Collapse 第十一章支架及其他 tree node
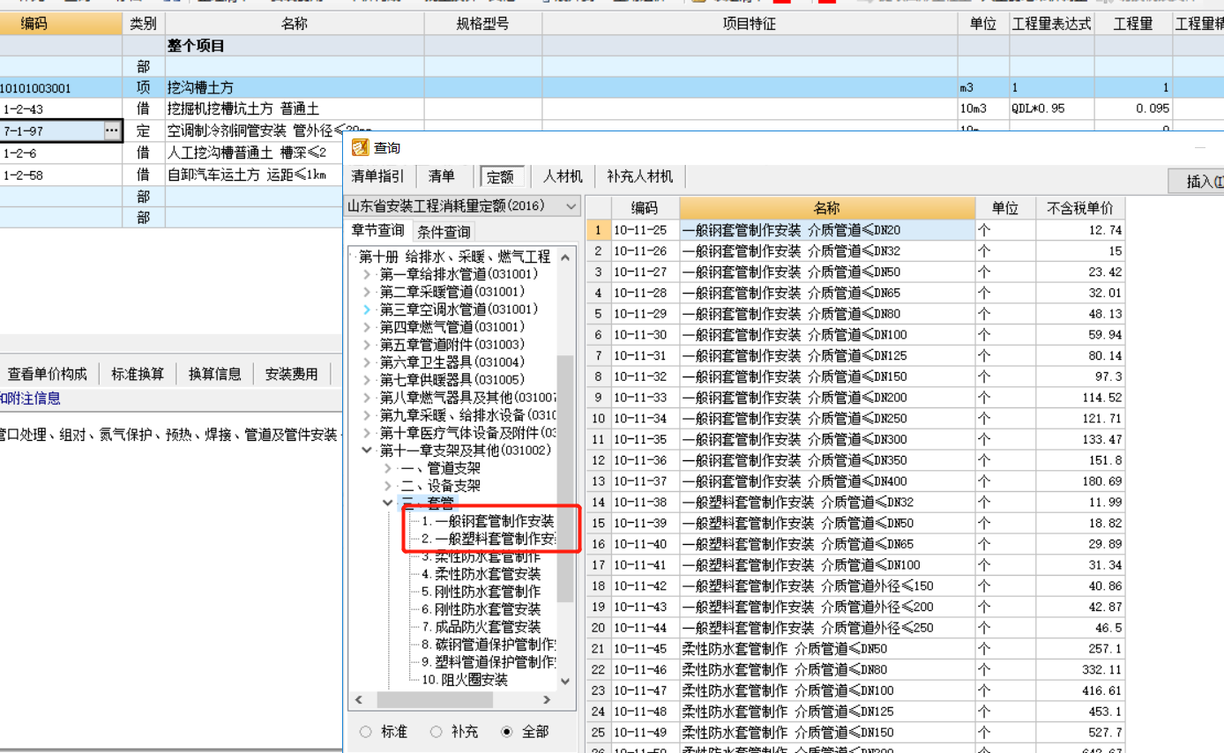The width and height of the screenshot is (1224, 753). (x=368, y=451)
